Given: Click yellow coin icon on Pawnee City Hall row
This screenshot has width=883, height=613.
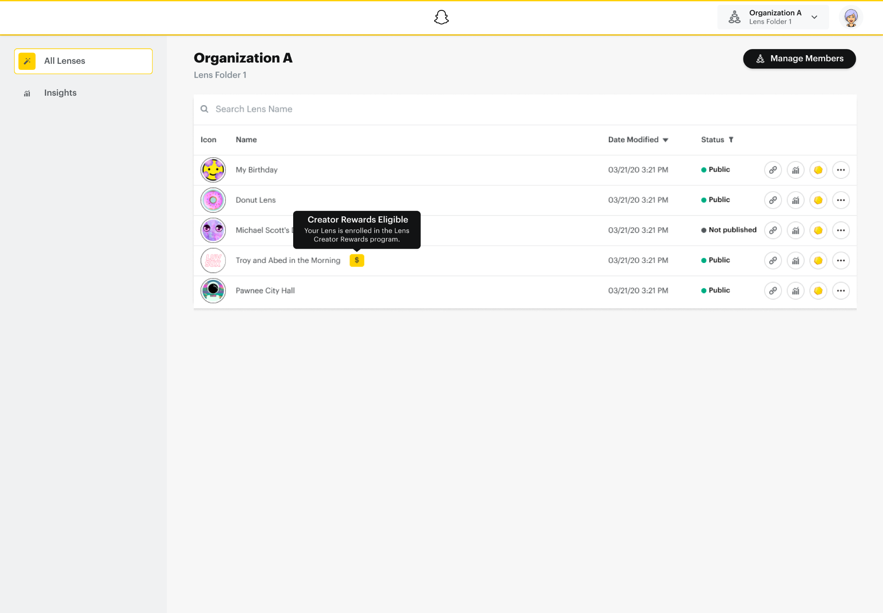Looking at the screenshot, I should tap(818, 291).
